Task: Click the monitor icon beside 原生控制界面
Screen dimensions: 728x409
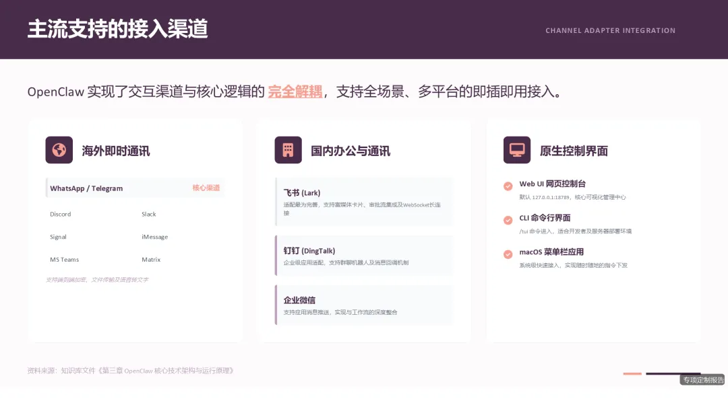Action: coord(517,150)
